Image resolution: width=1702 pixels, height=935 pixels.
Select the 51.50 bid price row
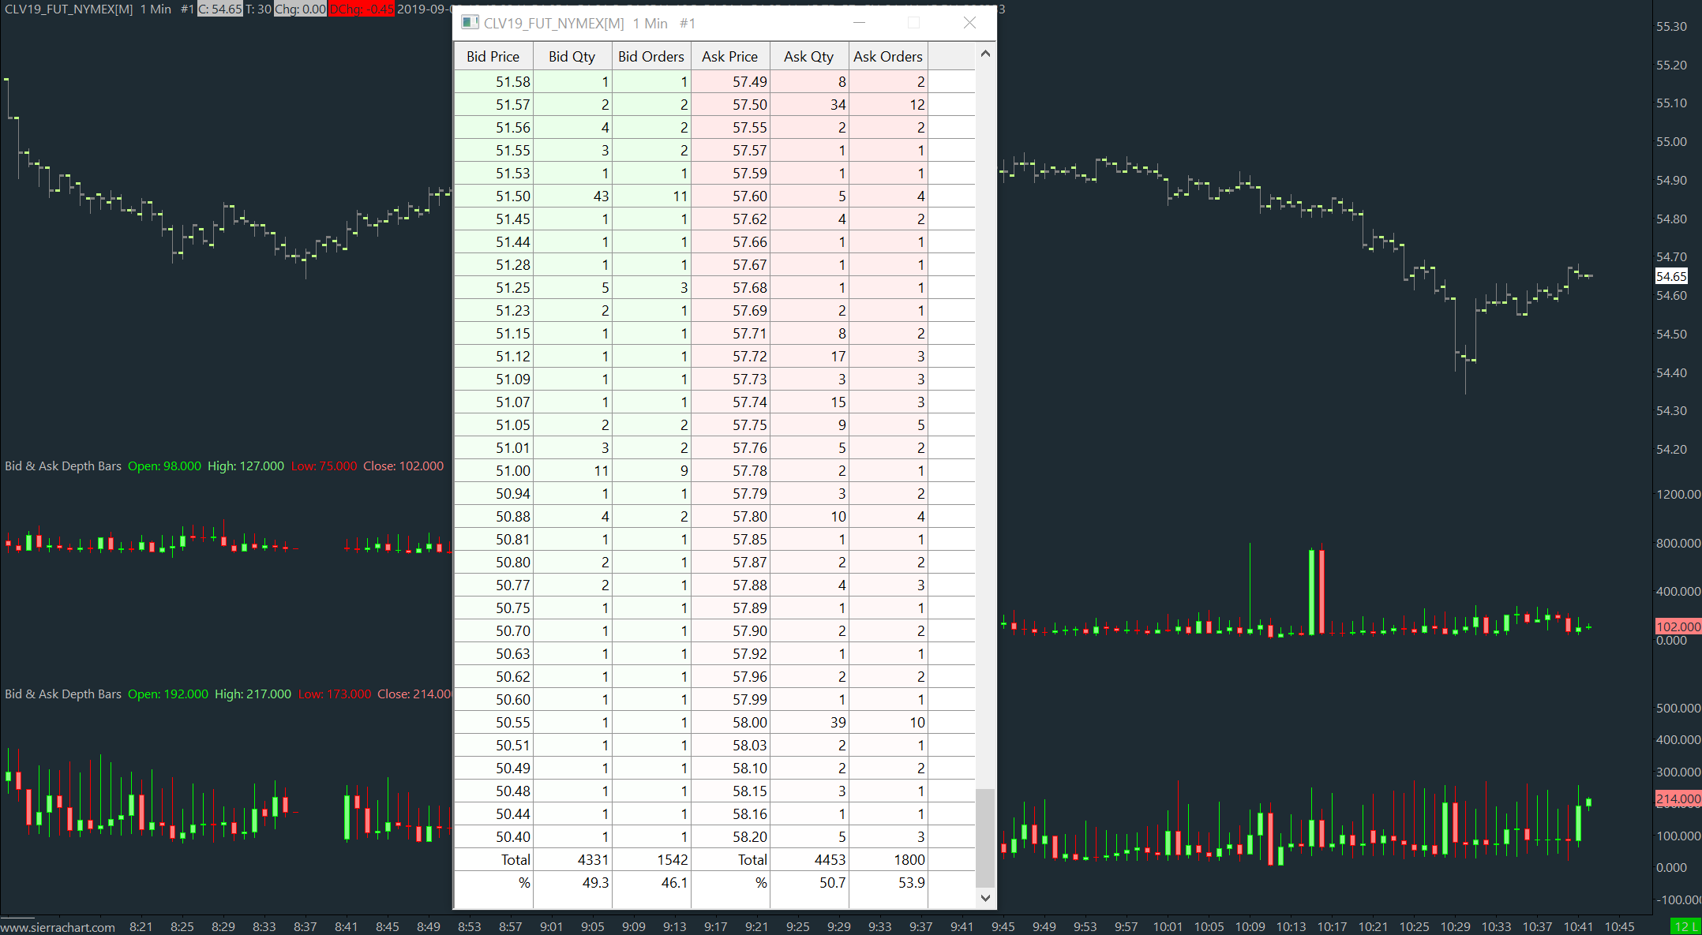[513, 196]
